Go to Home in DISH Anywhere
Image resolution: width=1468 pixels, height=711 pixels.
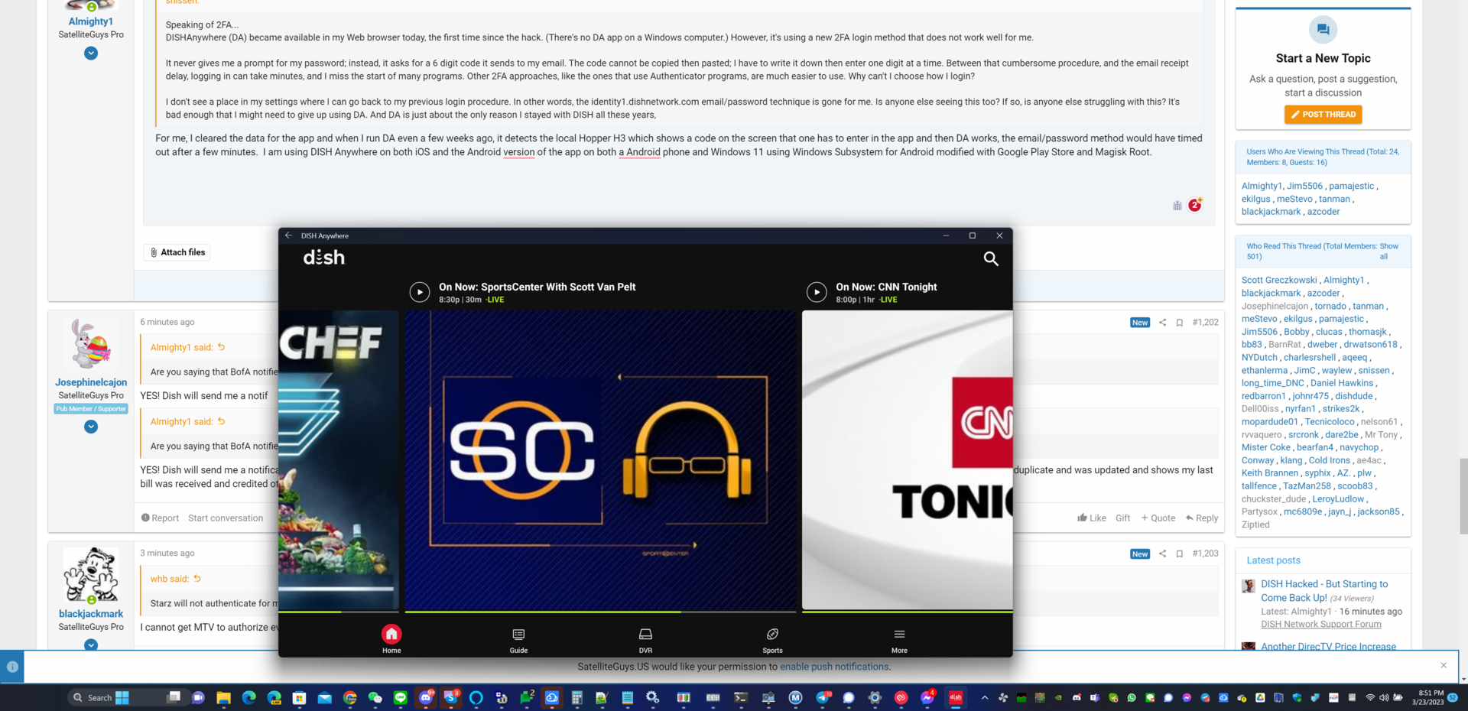pyautogui.click(x=391, y=639)
